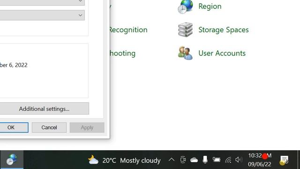The height and width of the screenshot is (169, 300).
Task: Open the OneDrive cloud tray icon
Action: click(x=194, y=160)
